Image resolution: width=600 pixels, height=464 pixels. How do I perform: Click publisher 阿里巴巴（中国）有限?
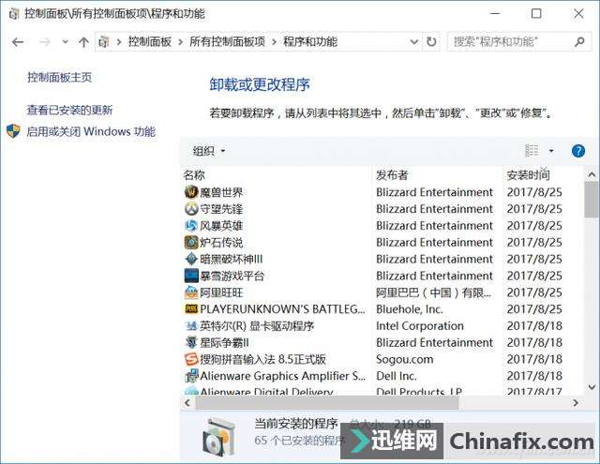(x=433, y=292)
